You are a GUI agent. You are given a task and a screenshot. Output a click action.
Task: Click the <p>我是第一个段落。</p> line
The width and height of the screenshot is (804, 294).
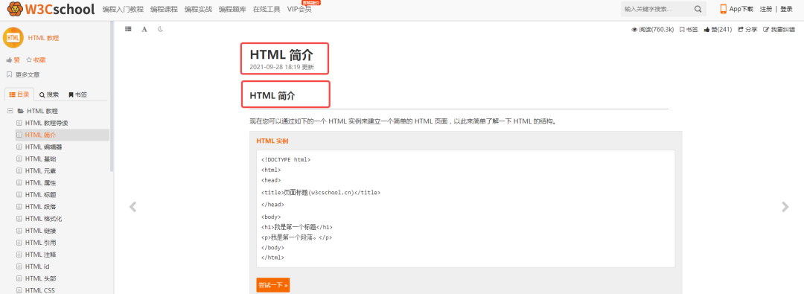(297, 237)
